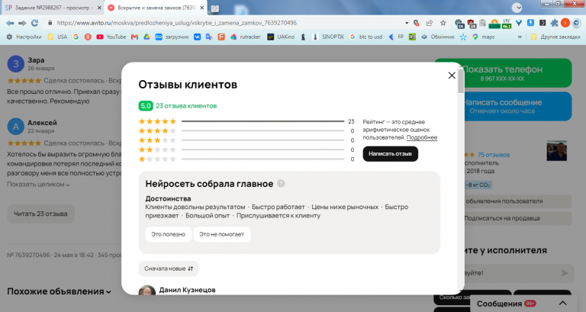Close the Задание №2988267 tab
Screen dimensions: 586x312
point(99,8)
